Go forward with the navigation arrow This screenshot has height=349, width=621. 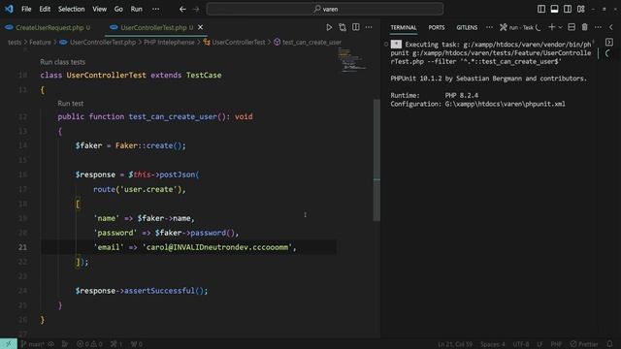pos(196,9)
